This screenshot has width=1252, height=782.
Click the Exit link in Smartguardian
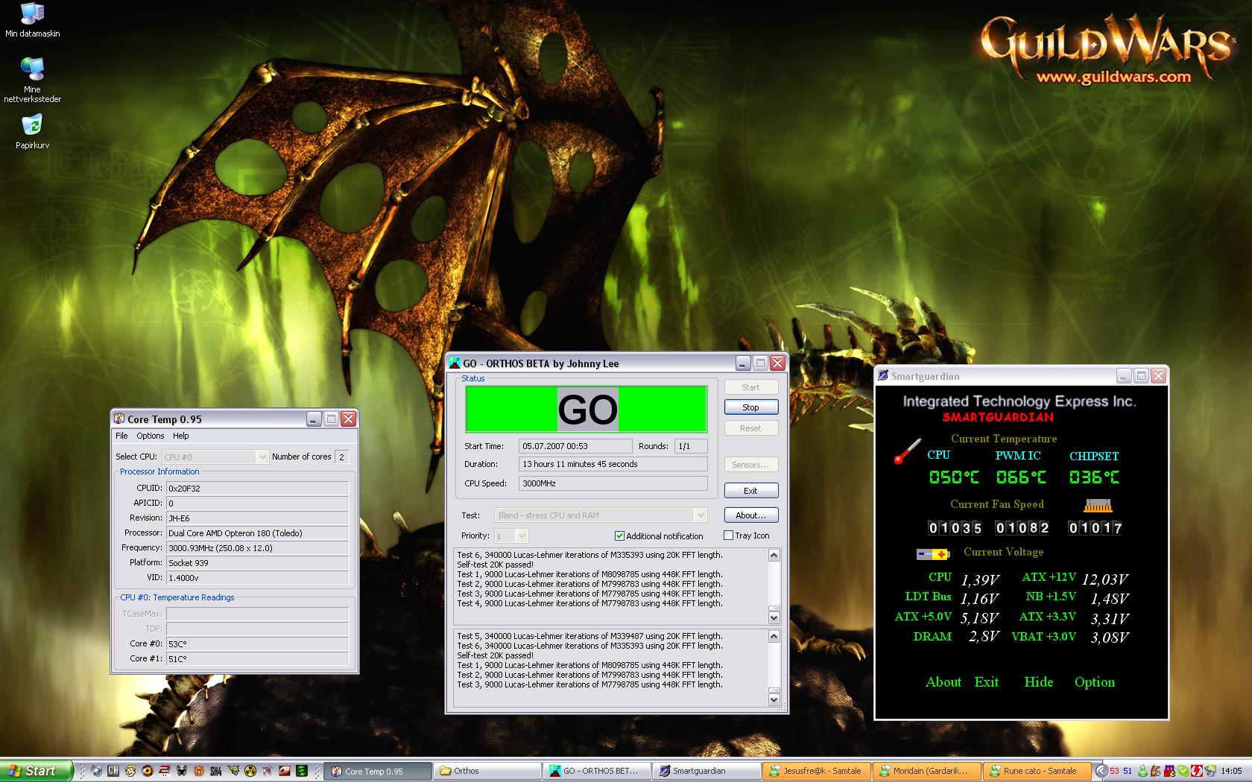click(986, 681)
